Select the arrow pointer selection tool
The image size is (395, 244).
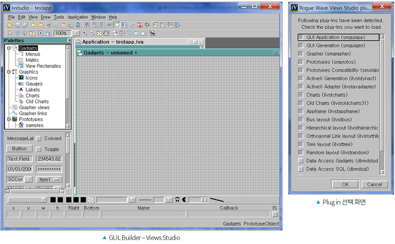[10, 33]
